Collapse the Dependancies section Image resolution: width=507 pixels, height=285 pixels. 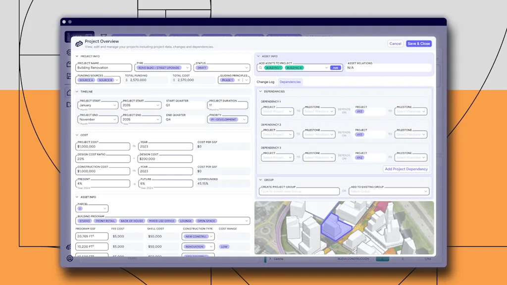pos(260,92)
